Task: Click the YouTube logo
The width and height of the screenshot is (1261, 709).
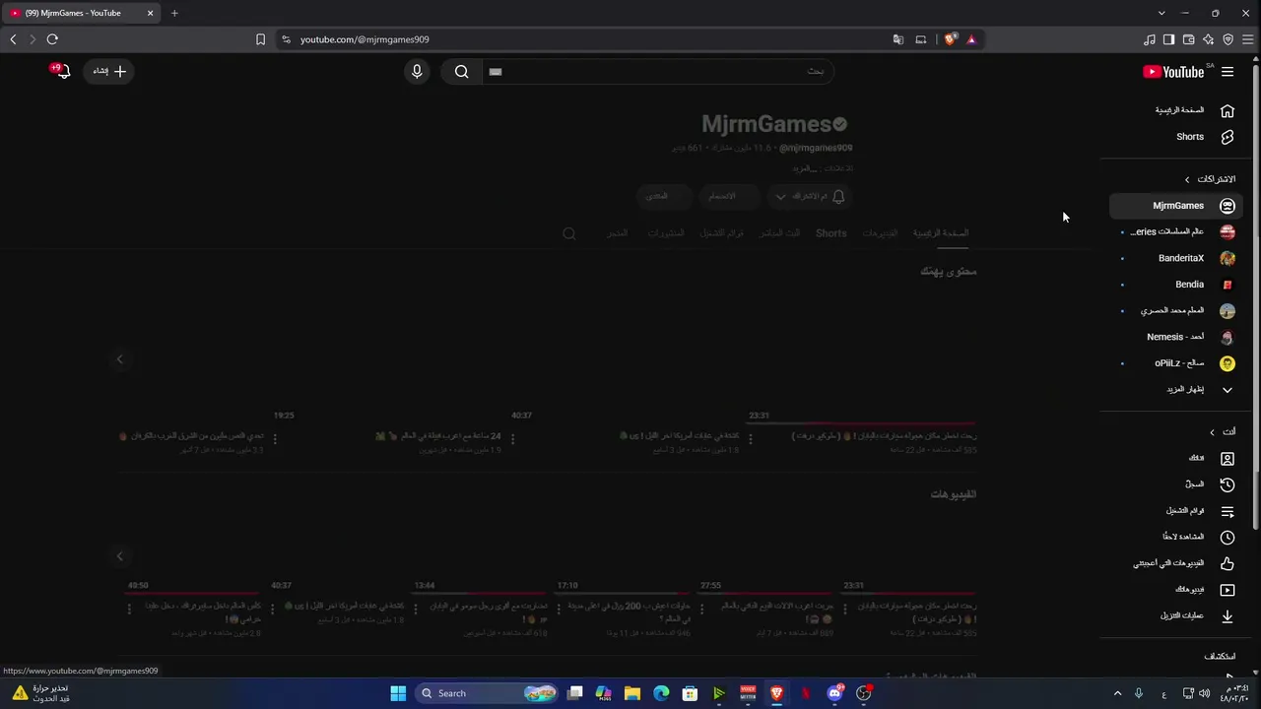Action: click(1173, 72)
